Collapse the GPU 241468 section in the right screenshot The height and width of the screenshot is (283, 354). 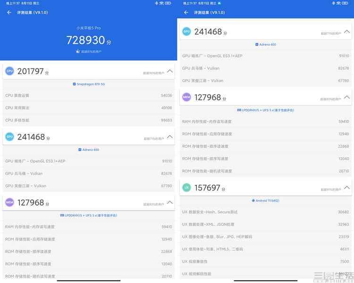tap(347, 32)
